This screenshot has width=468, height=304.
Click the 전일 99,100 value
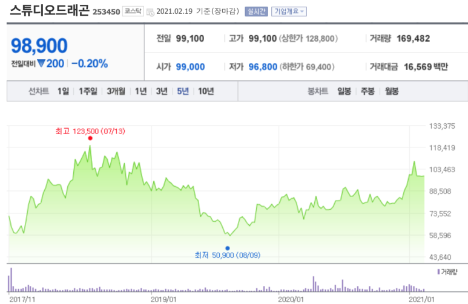[x=190, y=39]
